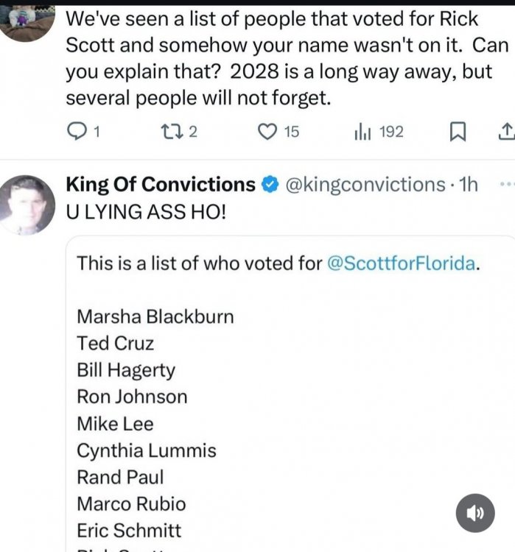Viewport: 515px width, 552px height.
Task: Click the Marco Rubio line in the list
Action: 131,504
